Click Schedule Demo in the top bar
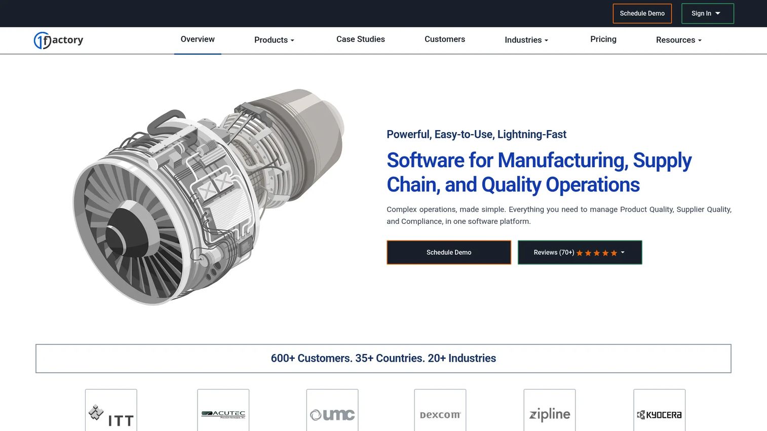 (x=642, y=14)
